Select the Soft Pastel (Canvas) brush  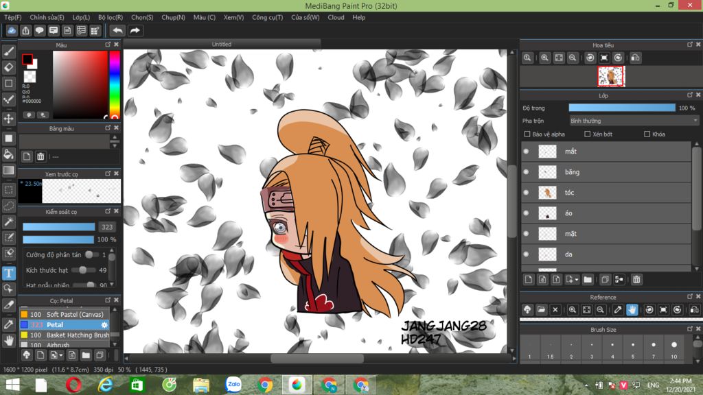coord(65,314)
